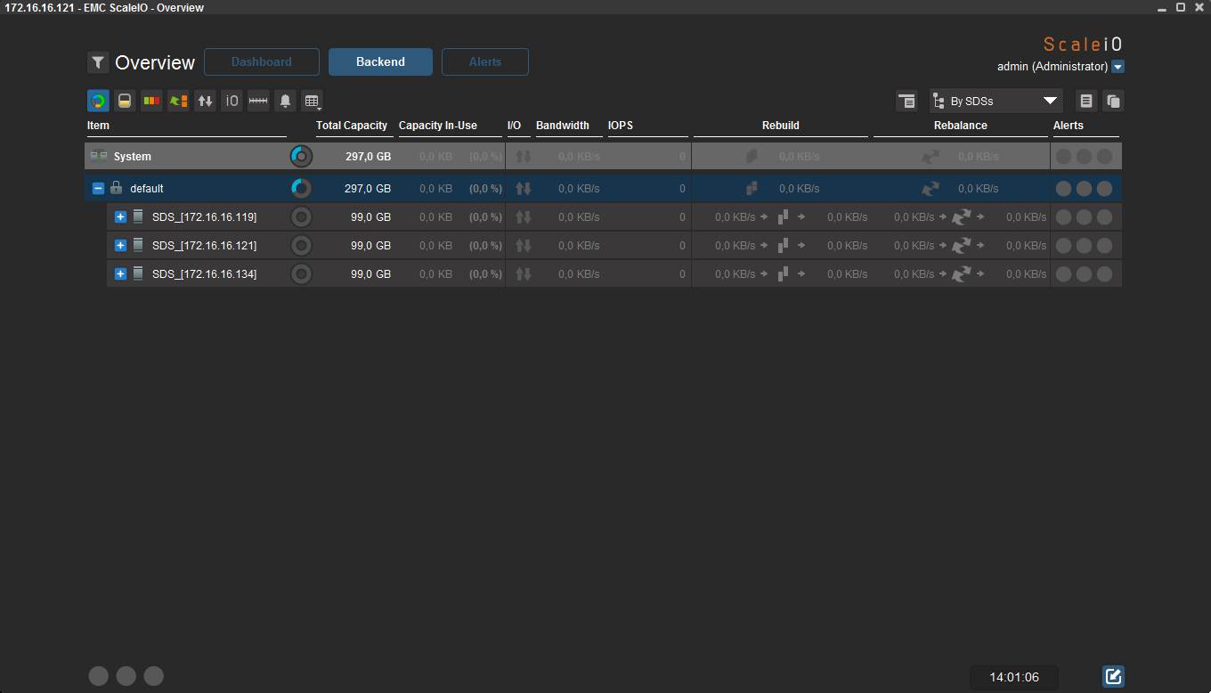Open the table columns dropdown icon
This screenshot has height=693, width=1211.
pos(311,101)
